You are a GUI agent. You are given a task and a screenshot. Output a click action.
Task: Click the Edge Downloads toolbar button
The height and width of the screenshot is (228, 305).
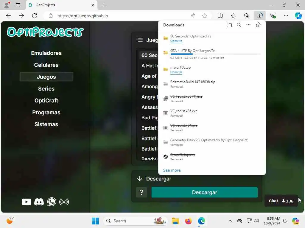pos(260,16)
